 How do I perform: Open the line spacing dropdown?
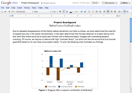(x=120, y=12)
